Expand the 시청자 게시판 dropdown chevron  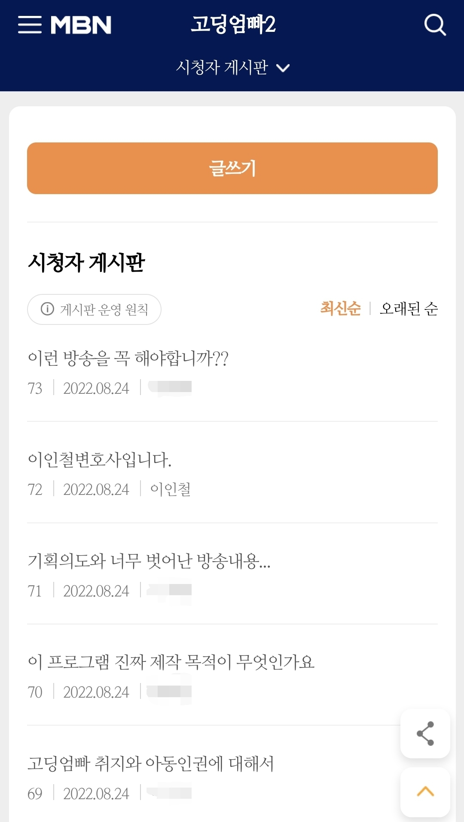[x=283, y=68]
